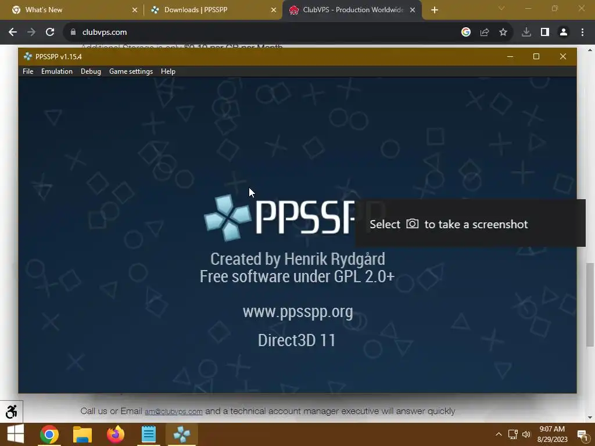Open a new browser tab

pos(435,10)
